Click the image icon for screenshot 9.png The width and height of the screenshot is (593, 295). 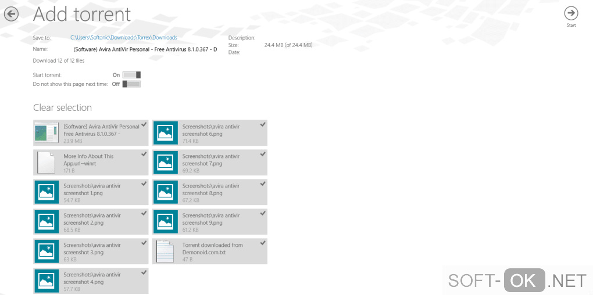pyautogui.click(x=165, y=222)
